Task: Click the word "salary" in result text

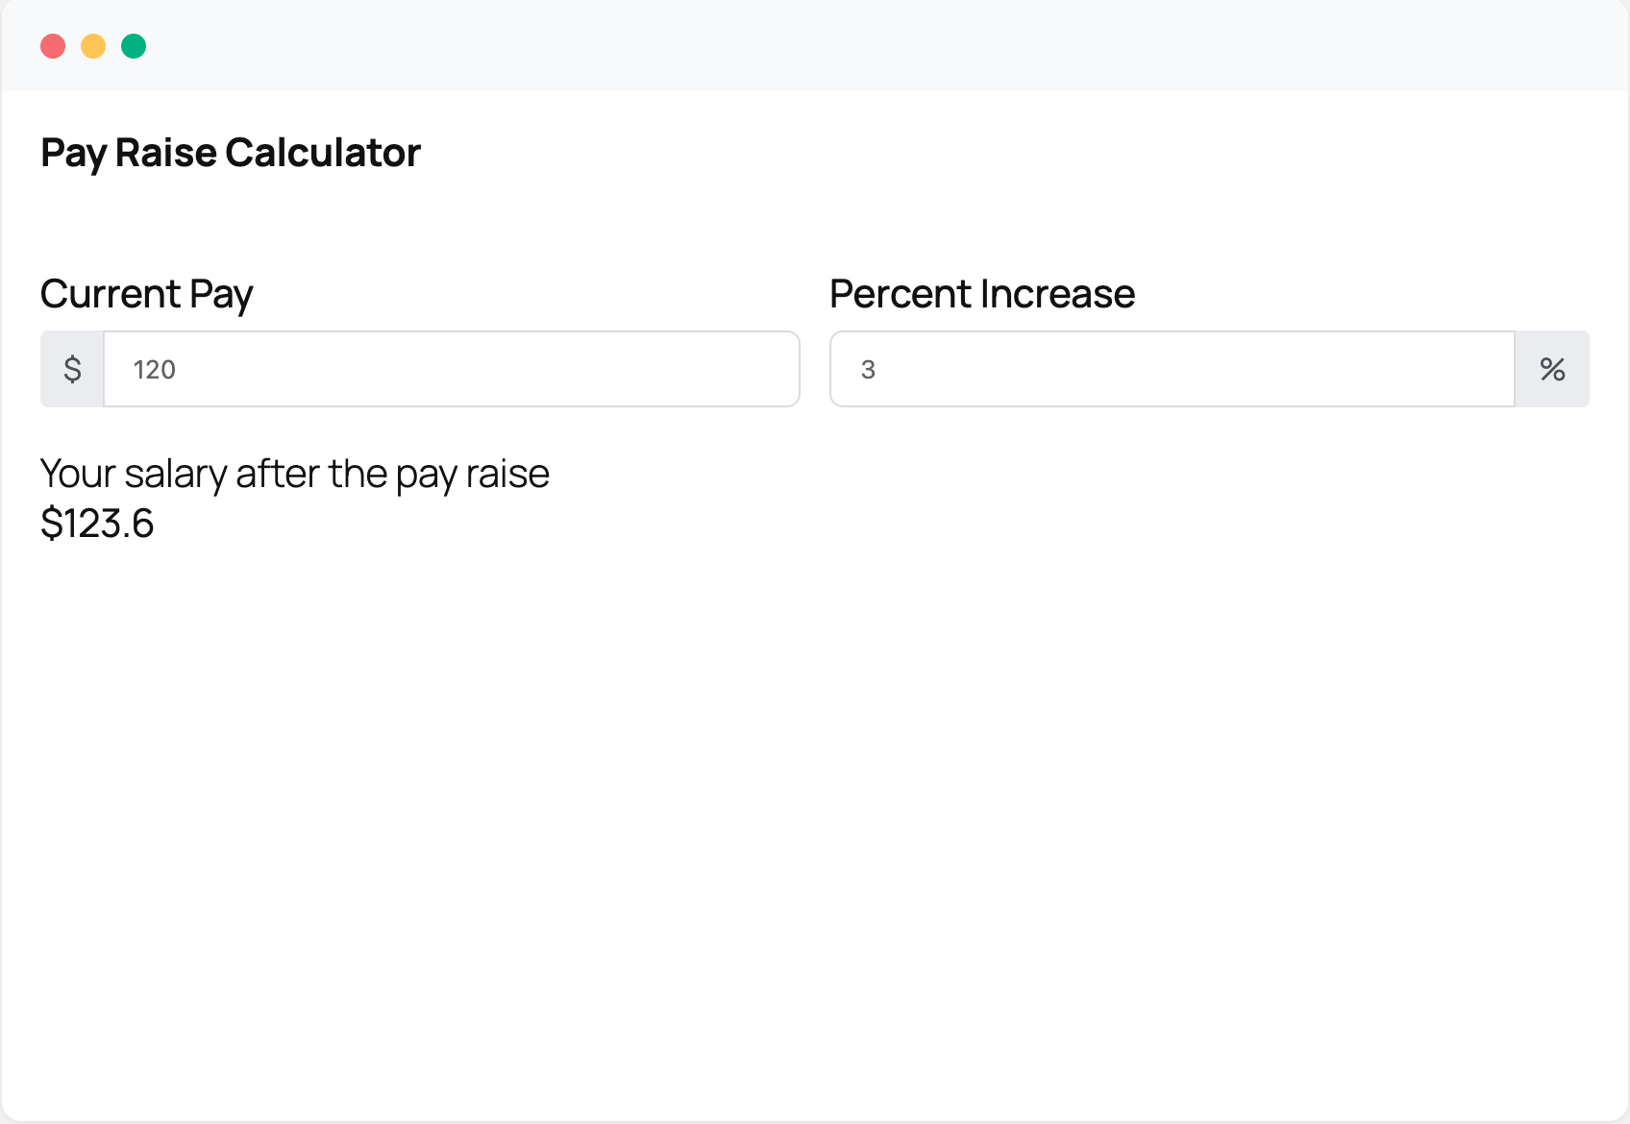Action: [175, 474]
